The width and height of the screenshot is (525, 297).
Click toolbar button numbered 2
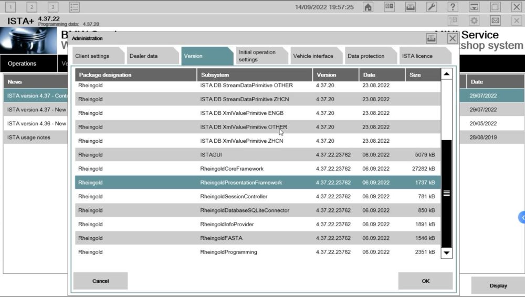point(32,7)
